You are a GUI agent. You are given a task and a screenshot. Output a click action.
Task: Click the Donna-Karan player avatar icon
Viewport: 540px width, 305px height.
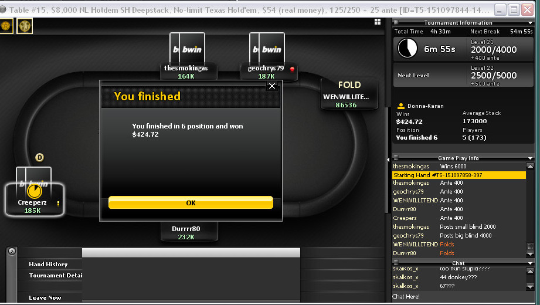(x=401, y=106)
